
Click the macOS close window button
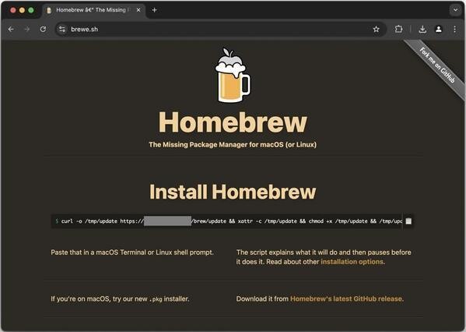point(13,10)
